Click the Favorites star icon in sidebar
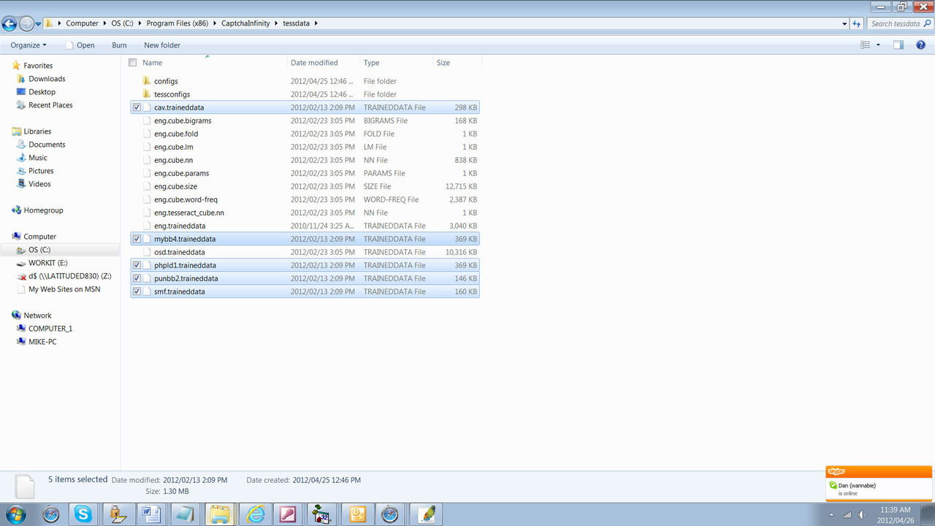935x526 pixels. [17, 66]
